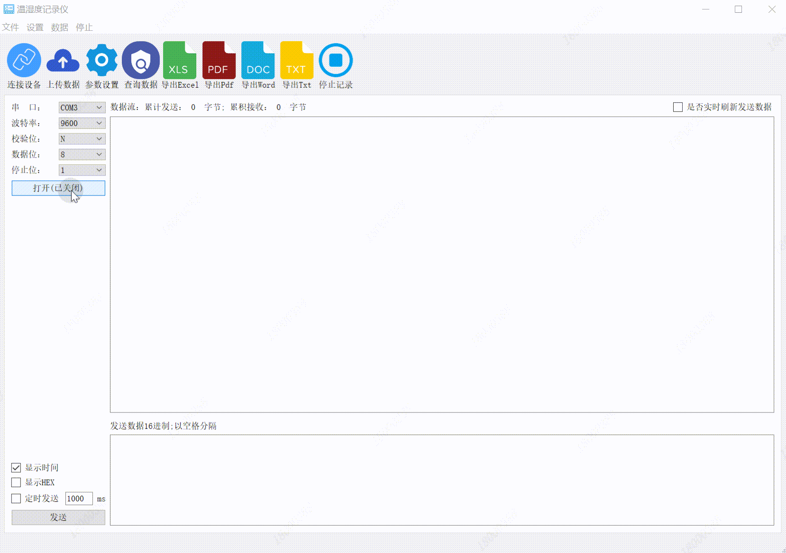The width and height of the screenshot is (786, 553).
Task: Export data to Excel via XLS icon
Action: pos(180,60)
